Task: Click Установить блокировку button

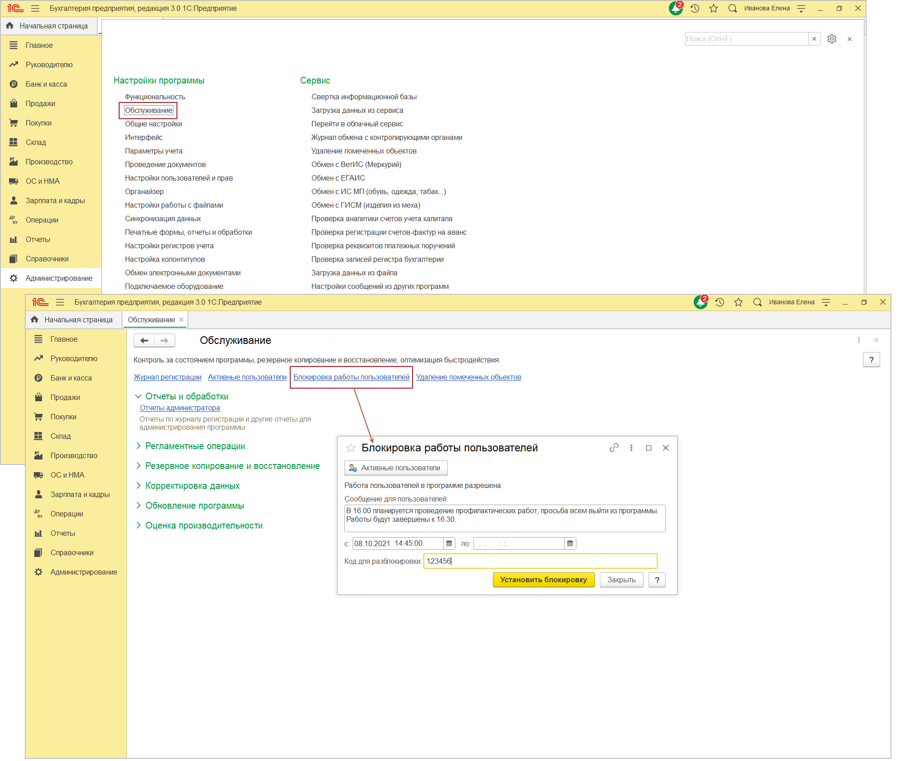Action: [x=543, y=580]
